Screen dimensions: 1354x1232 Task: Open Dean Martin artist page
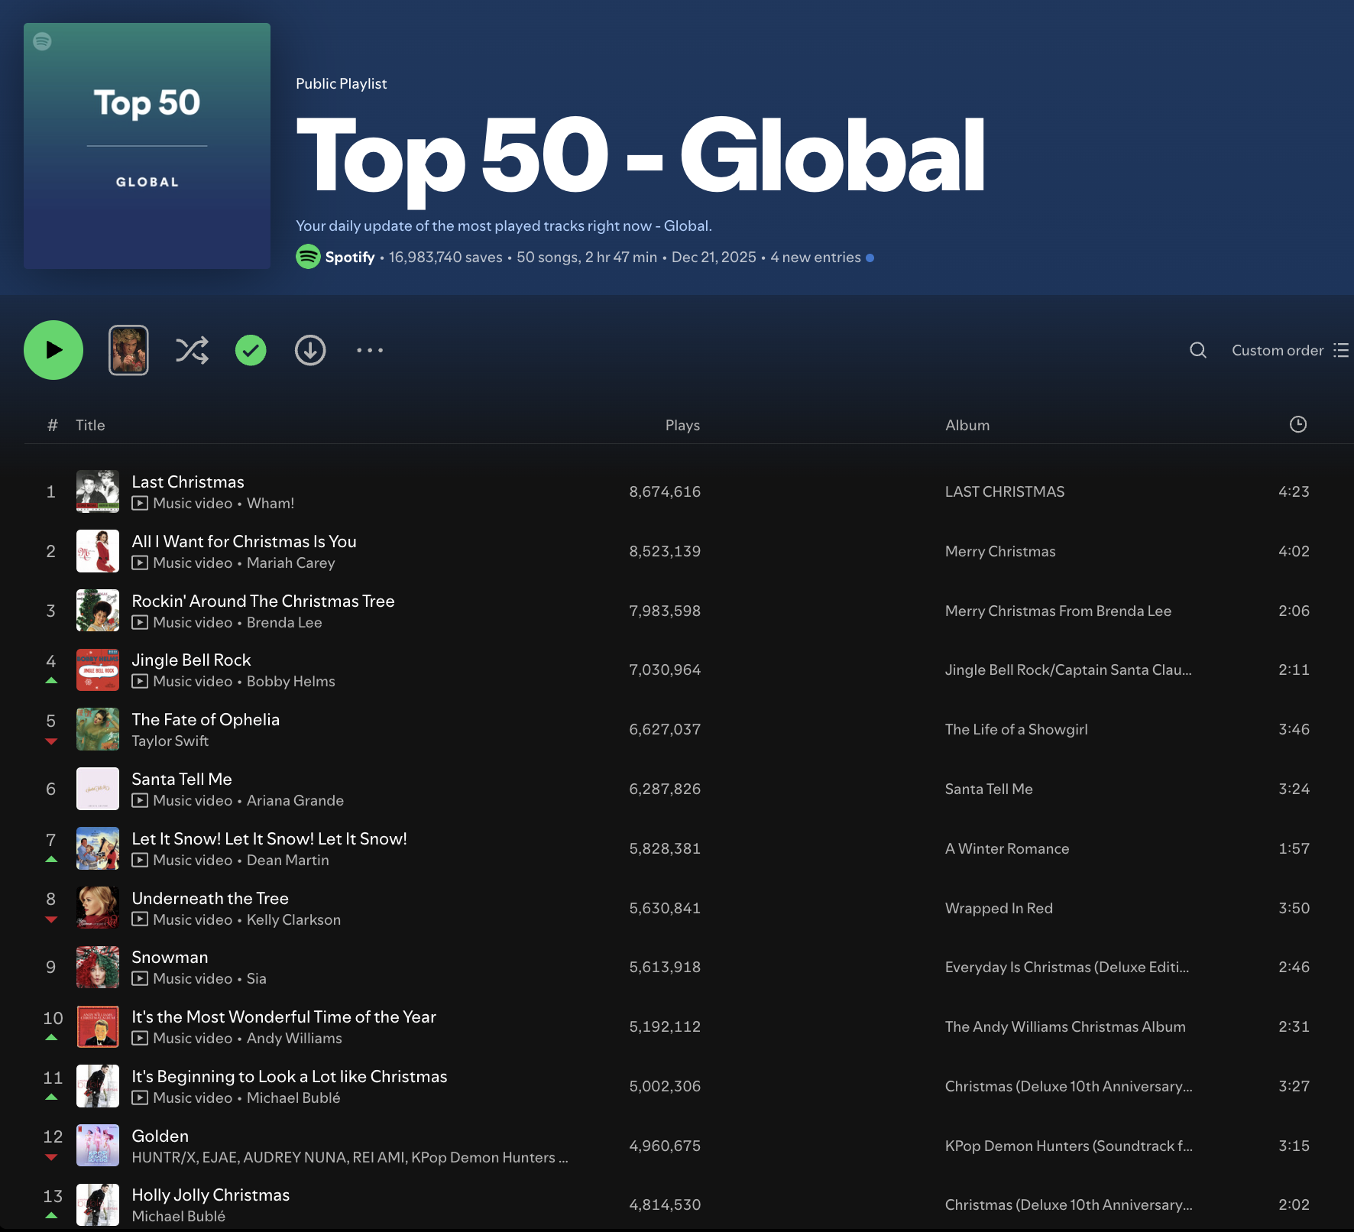(x=288, y=860)
